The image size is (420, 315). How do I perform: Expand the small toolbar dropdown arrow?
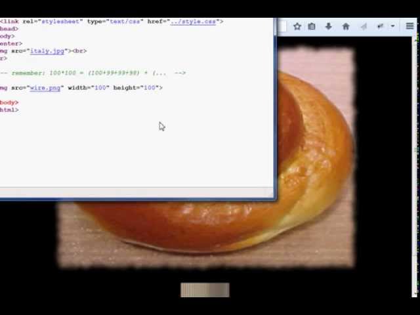(392, 26)
